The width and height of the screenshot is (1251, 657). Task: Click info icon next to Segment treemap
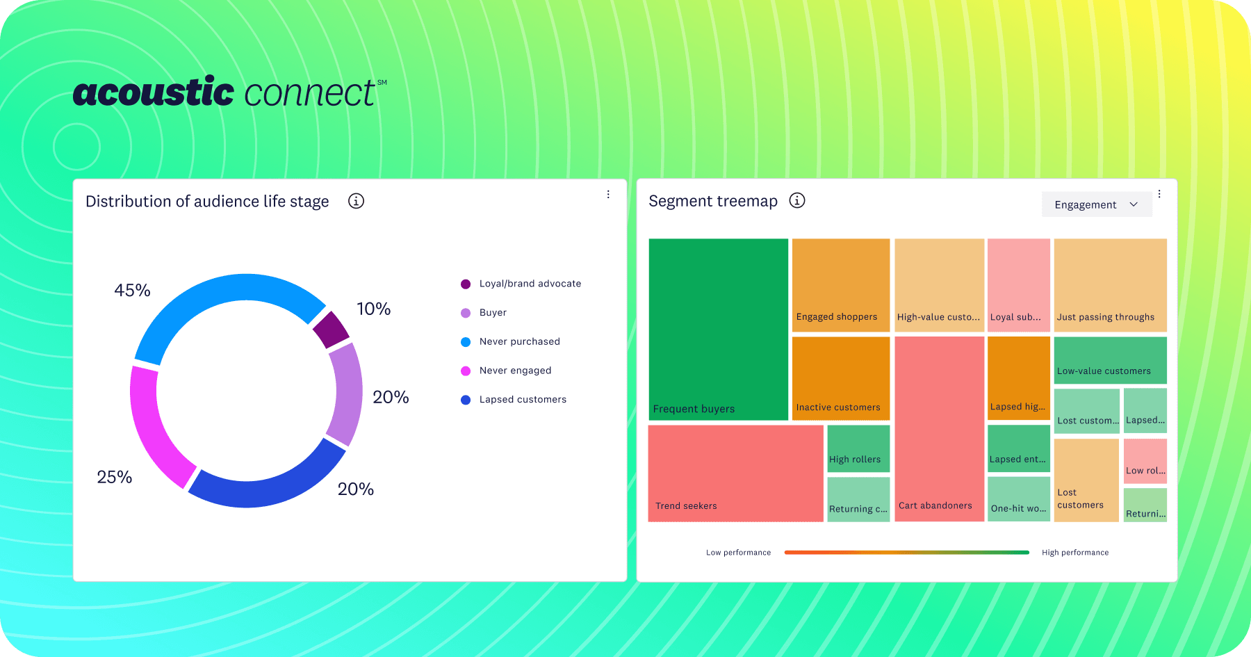click(x=797, y=200)
